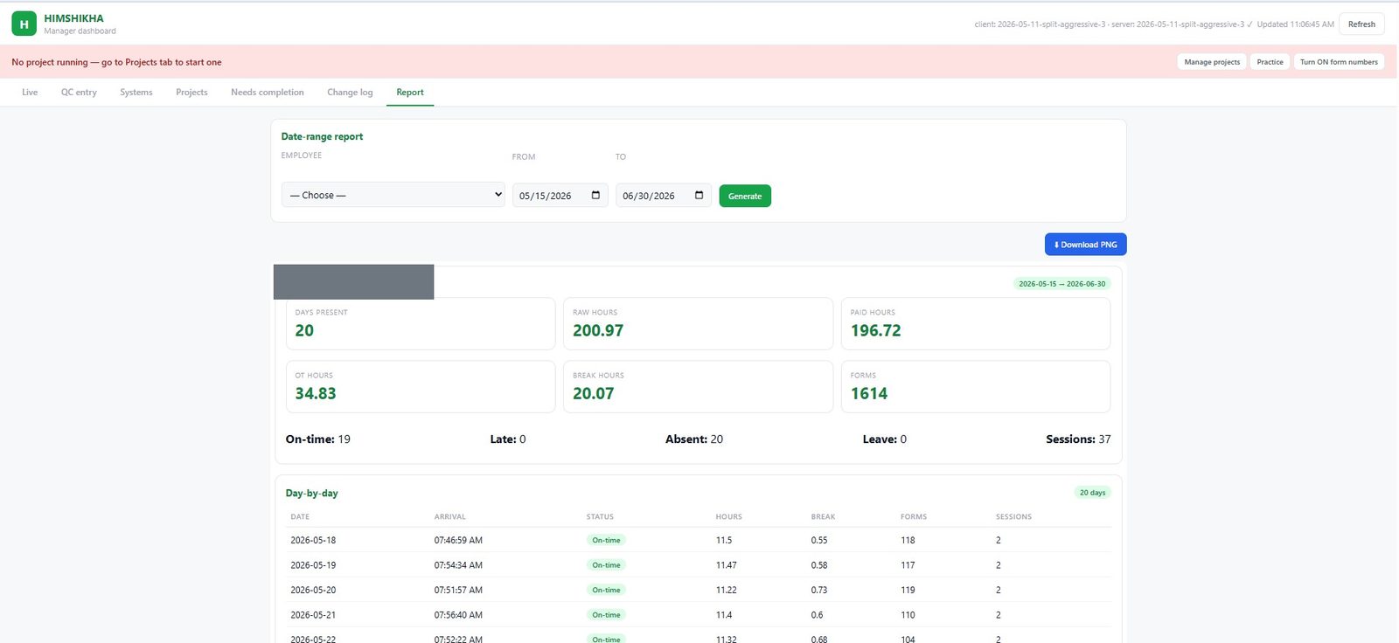Select the Report tab
Screen dimensions: 1399x643
(x=410, y=92)
